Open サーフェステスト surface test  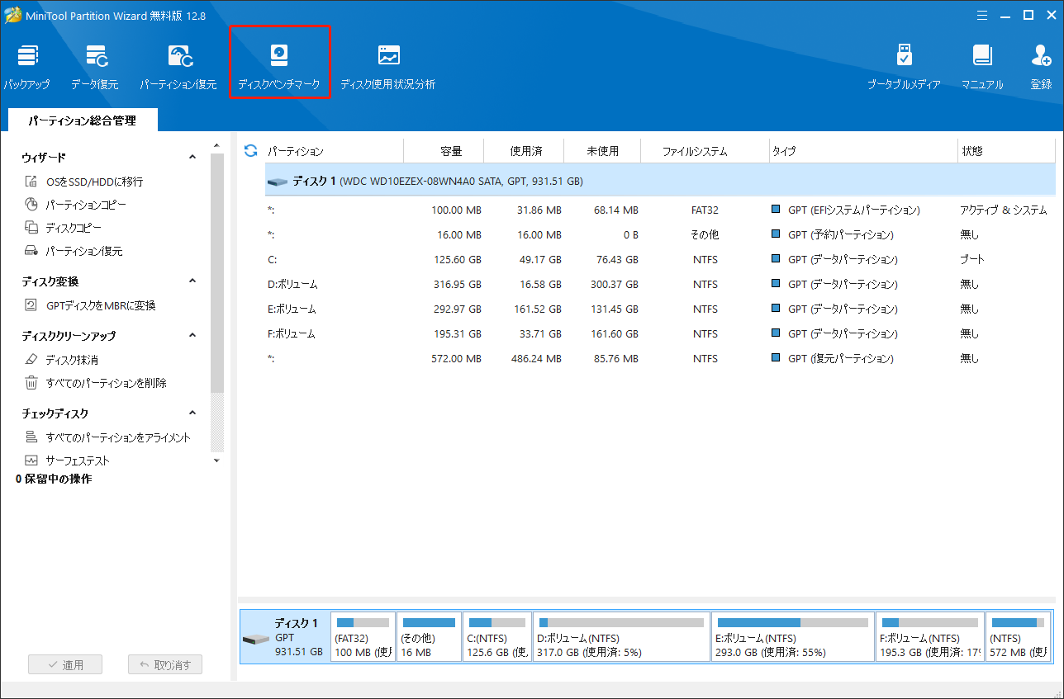click(67, 460)
